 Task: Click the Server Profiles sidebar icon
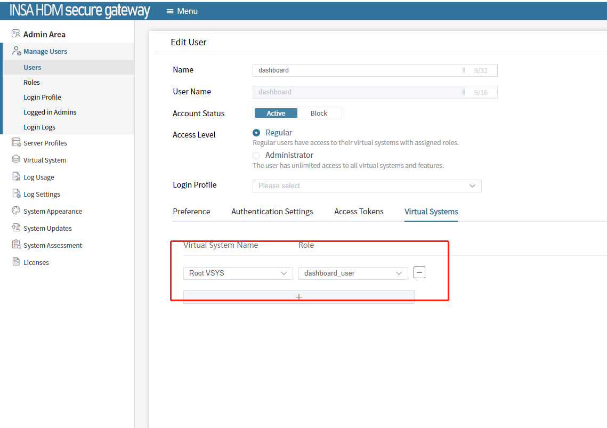16,143
